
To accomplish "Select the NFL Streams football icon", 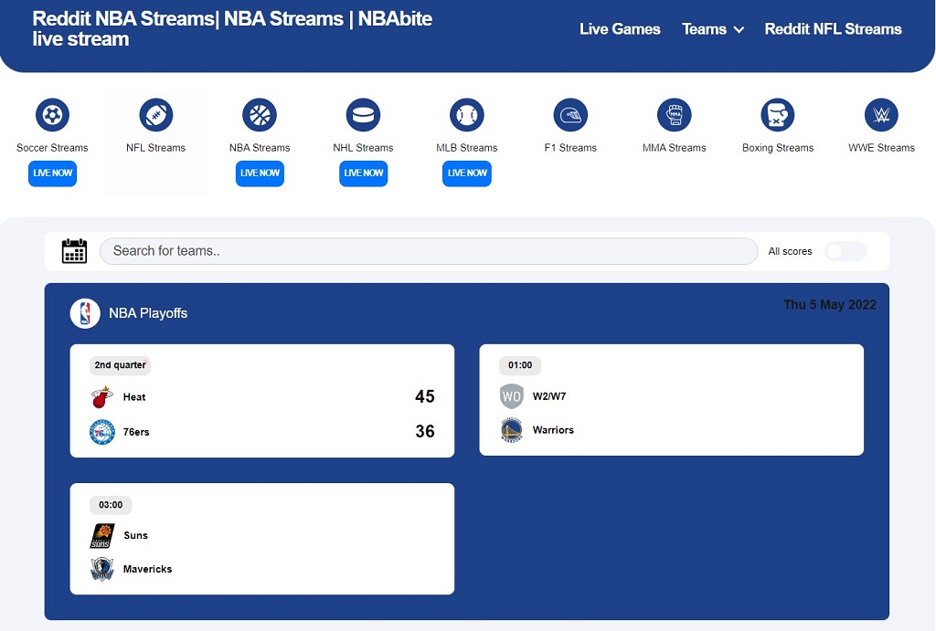I will point(155,114).
